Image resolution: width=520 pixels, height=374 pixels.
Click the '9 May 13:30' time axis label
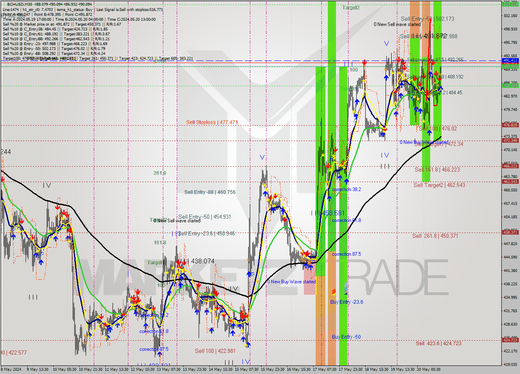pyautogui.click(x=38, y=370)
